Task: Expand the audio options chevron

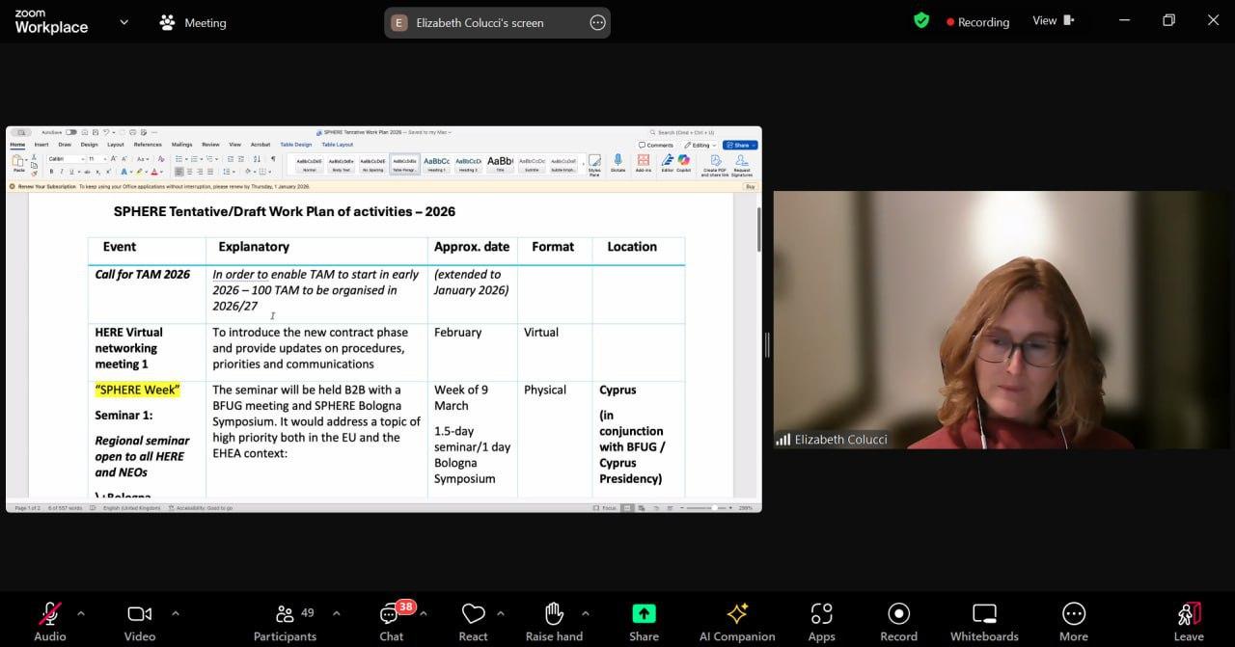Action: pyautogui.click(x=81, y=613)
